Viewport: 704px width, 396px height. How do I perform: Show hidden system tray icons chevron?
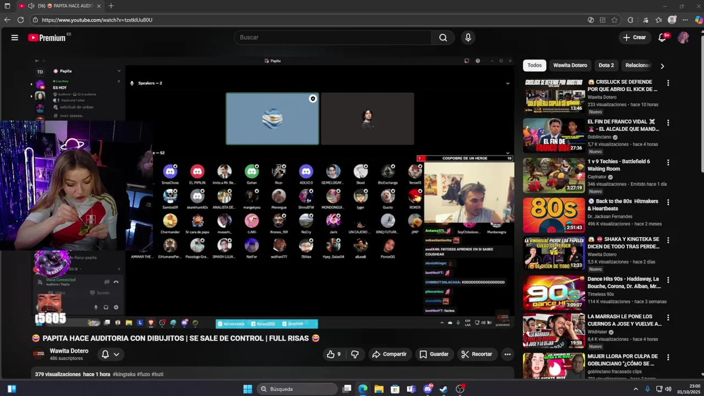636,389
